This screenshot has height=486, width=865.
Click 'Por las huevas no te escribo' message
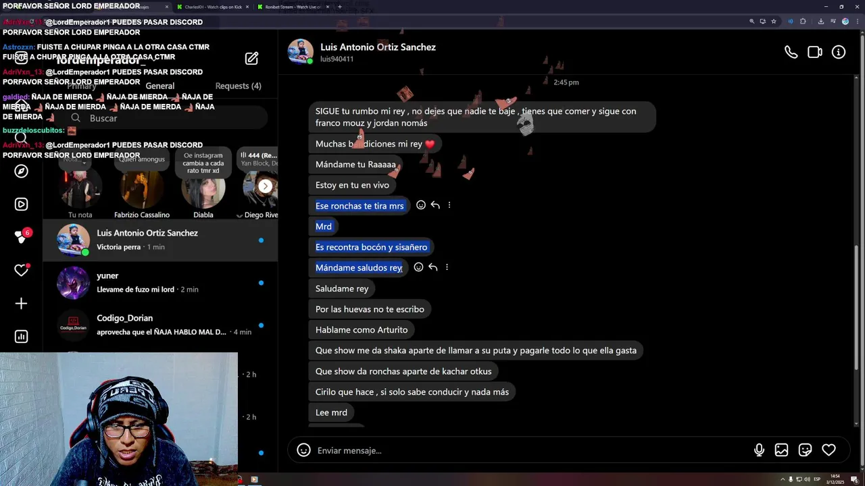pyautogui.click(x=370, y=309)
